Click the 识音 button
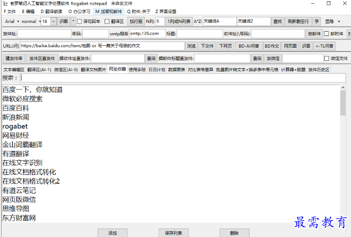 point(306,46)
